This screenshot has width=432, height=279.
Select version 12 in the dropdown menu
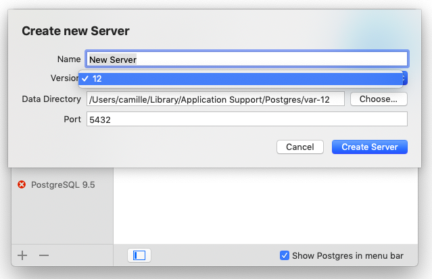[241, 79]
